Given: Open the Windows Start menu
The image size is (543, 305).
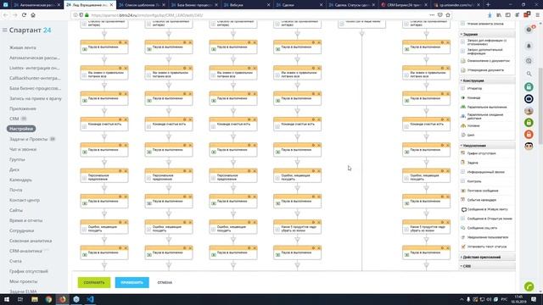Looking at the screenshot, I should click(x=6, y=299).
